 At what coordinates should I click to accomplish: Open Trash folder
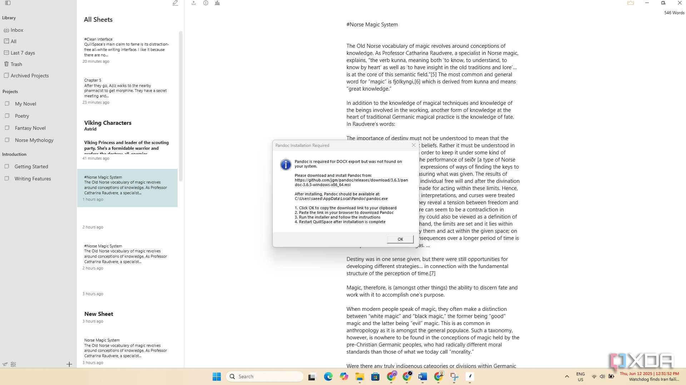tap(13, 64)
